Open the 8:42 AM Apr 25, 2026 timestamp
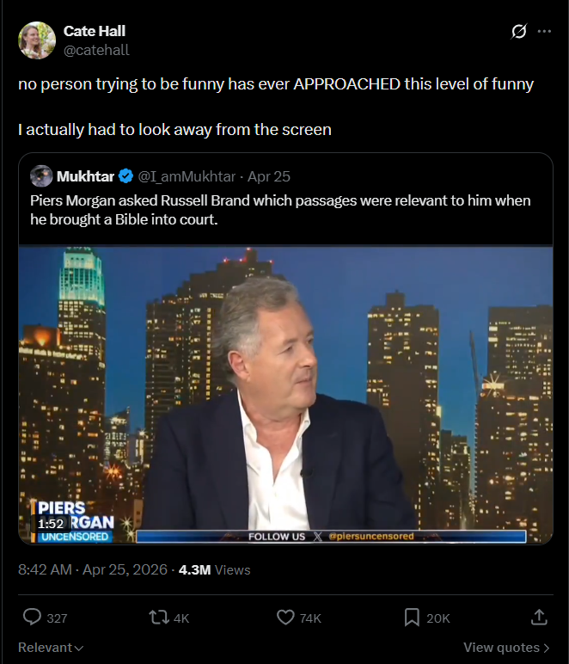Image resolution: width=569 pixels, height=664 pixels. 93,569
